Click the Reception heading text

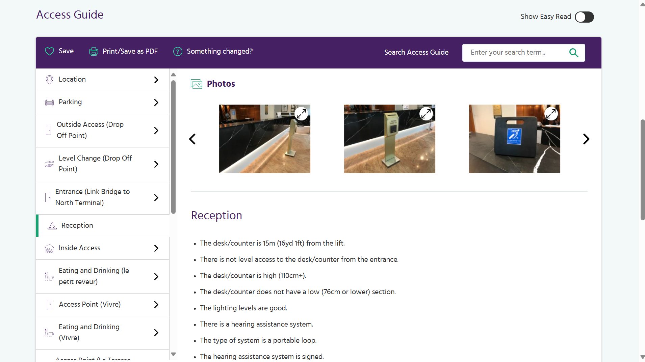tap(216, 215)
